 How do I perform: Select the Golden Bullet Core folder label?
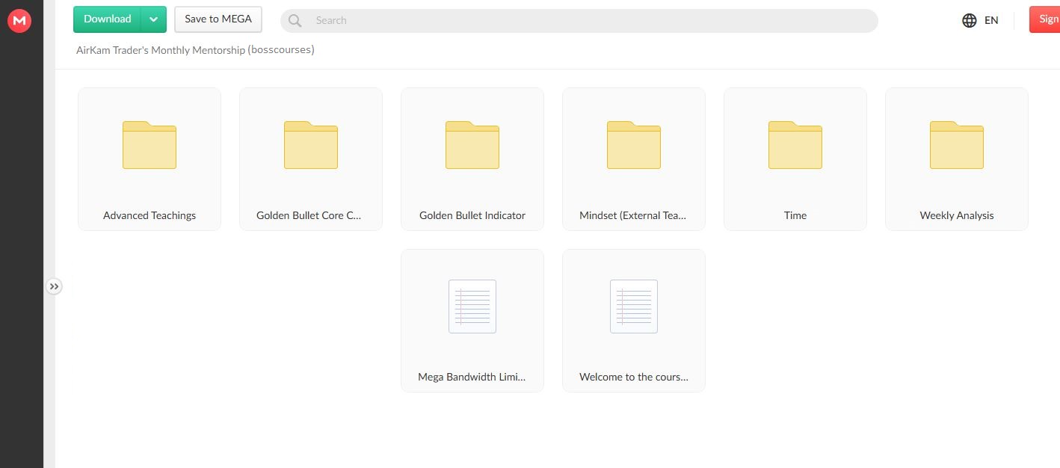(x=309, y=215)
